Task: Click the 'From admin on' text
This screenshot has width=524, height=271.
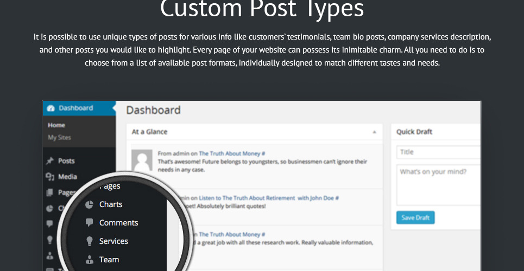Action: click(x=178, y=153)
